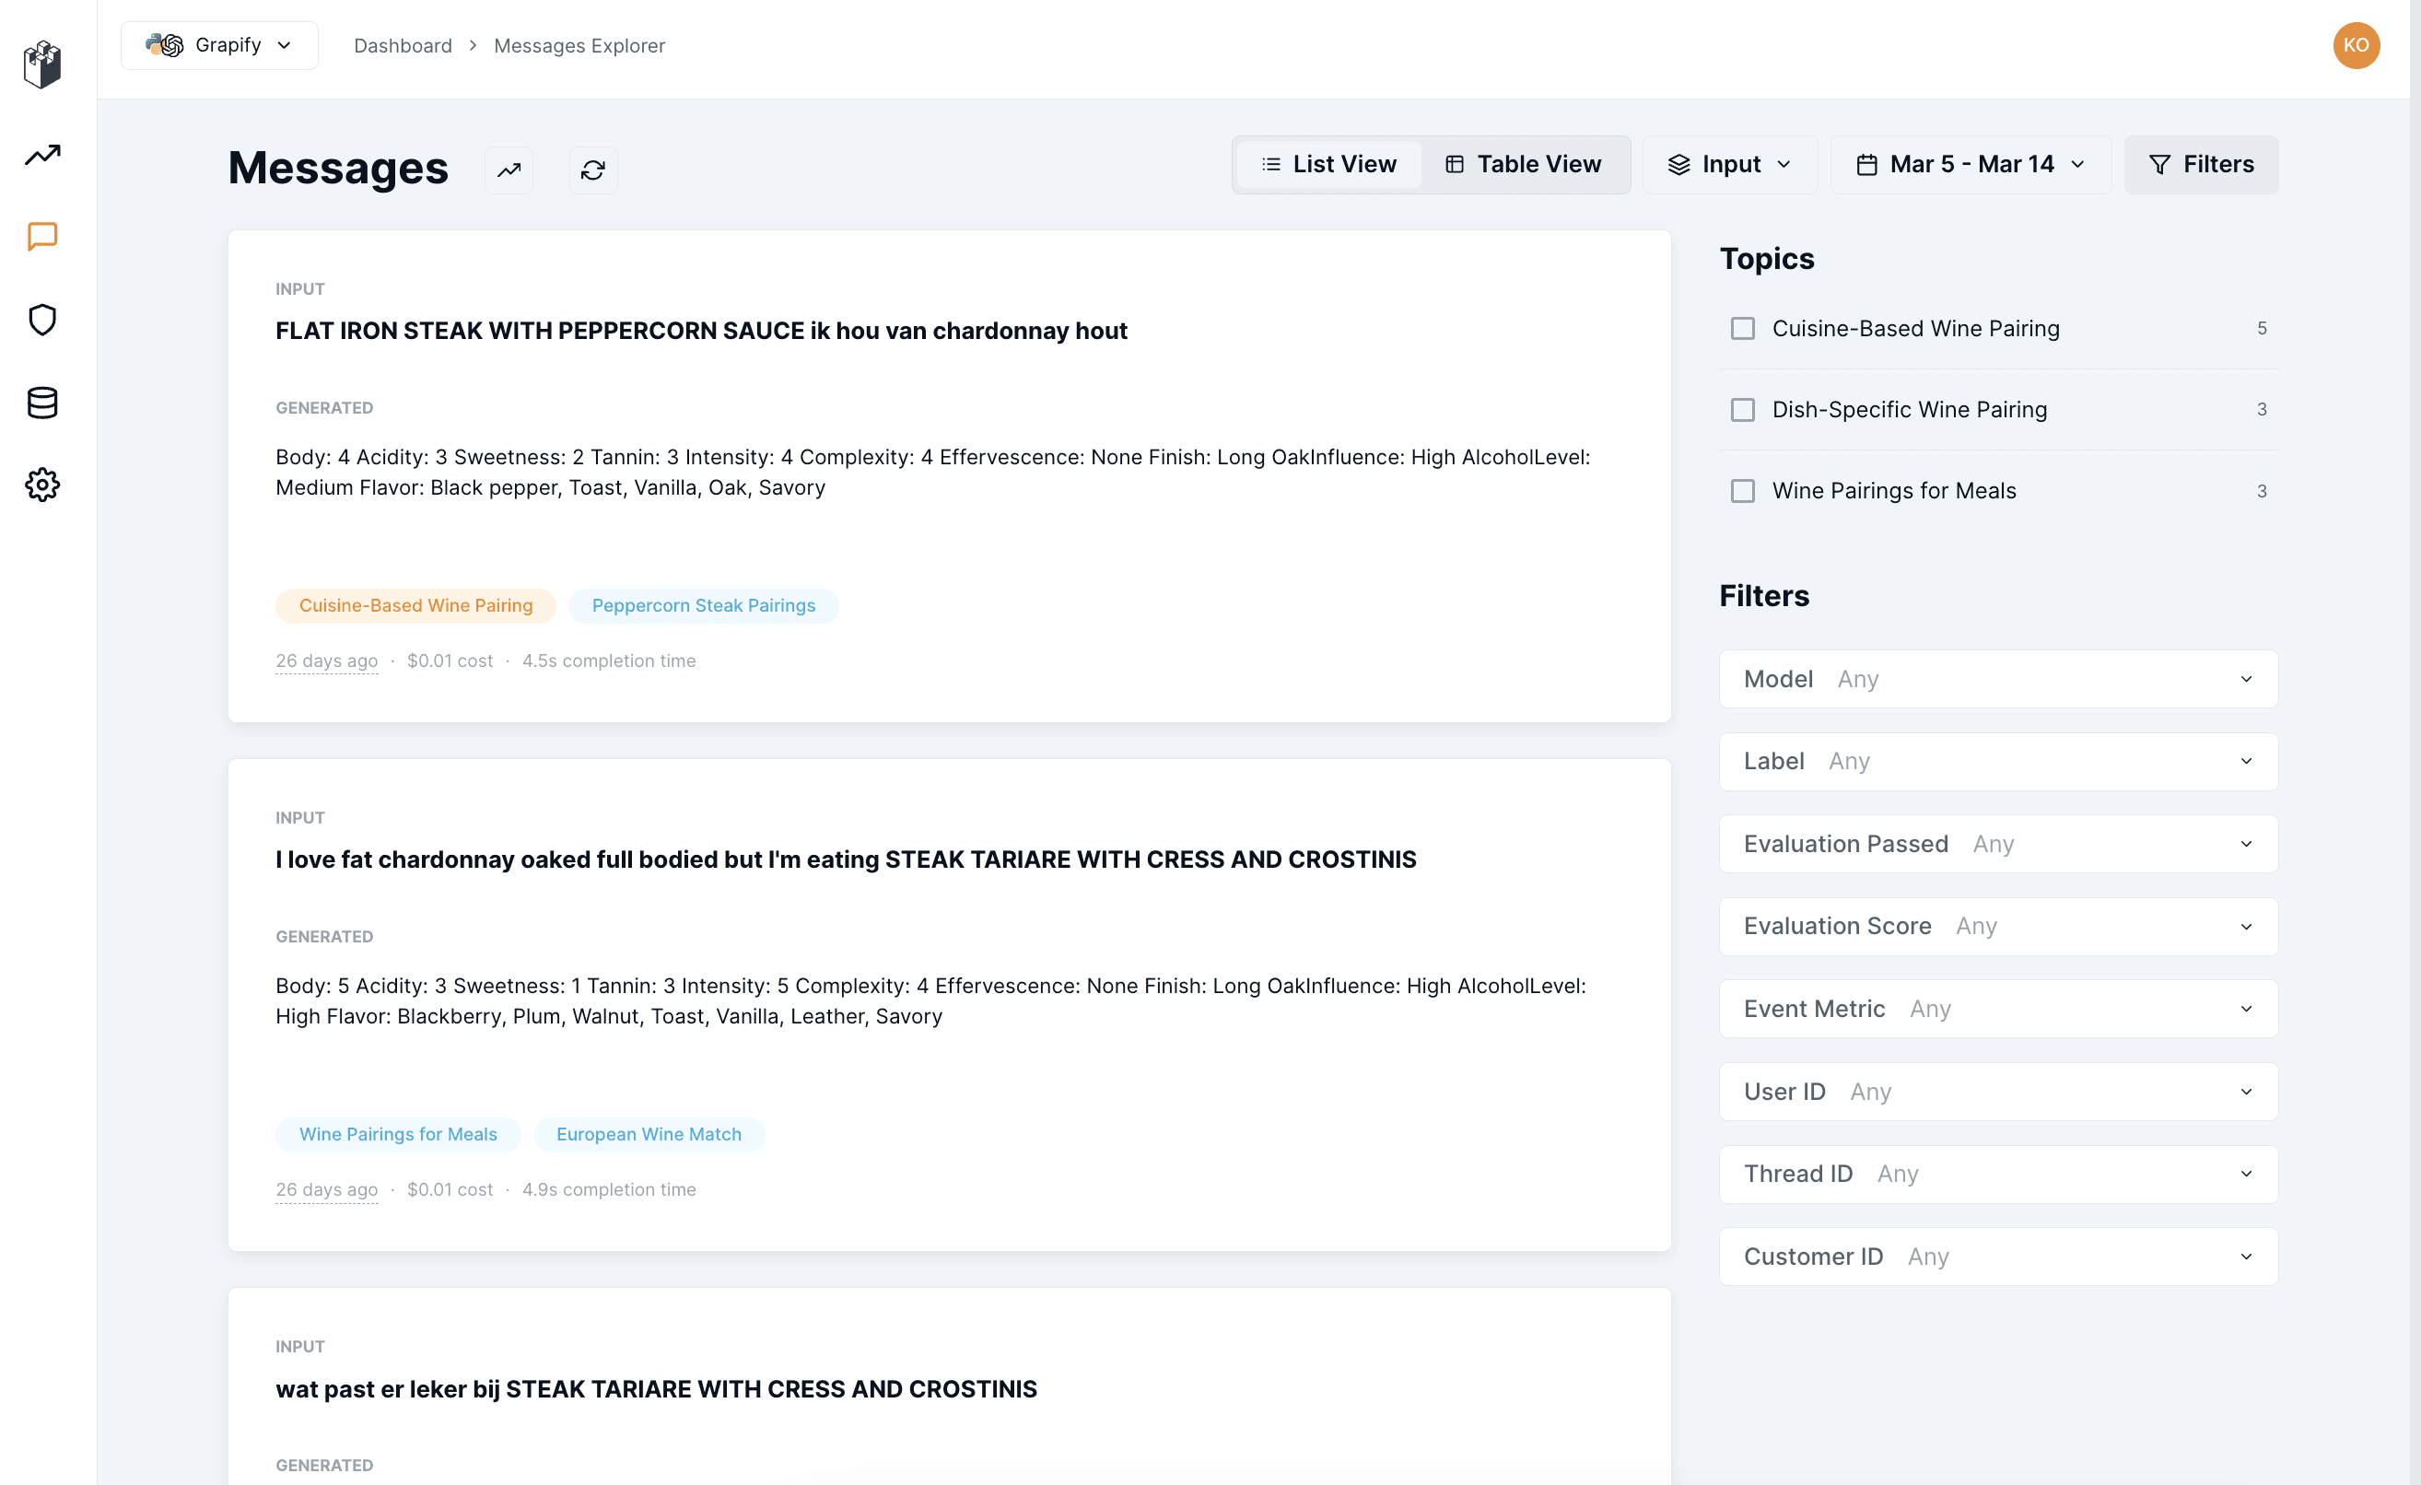
Task: Click the trend chart icon beside Messages
Action: [x=509, y=170]
